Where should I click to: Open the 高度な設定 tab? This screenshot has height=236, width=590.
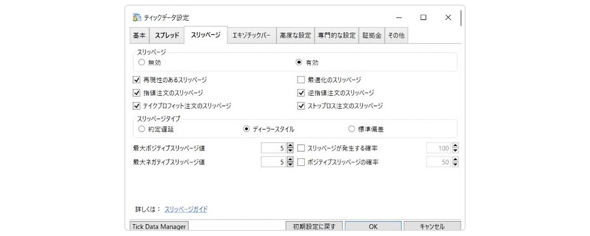[295, 35]
